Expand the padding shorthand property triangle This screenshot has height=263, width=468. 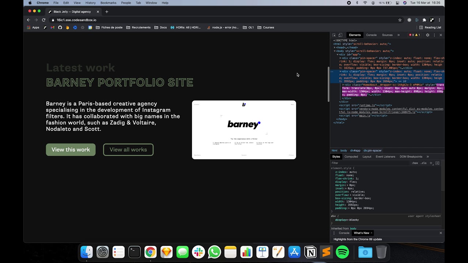click(349, 208)
